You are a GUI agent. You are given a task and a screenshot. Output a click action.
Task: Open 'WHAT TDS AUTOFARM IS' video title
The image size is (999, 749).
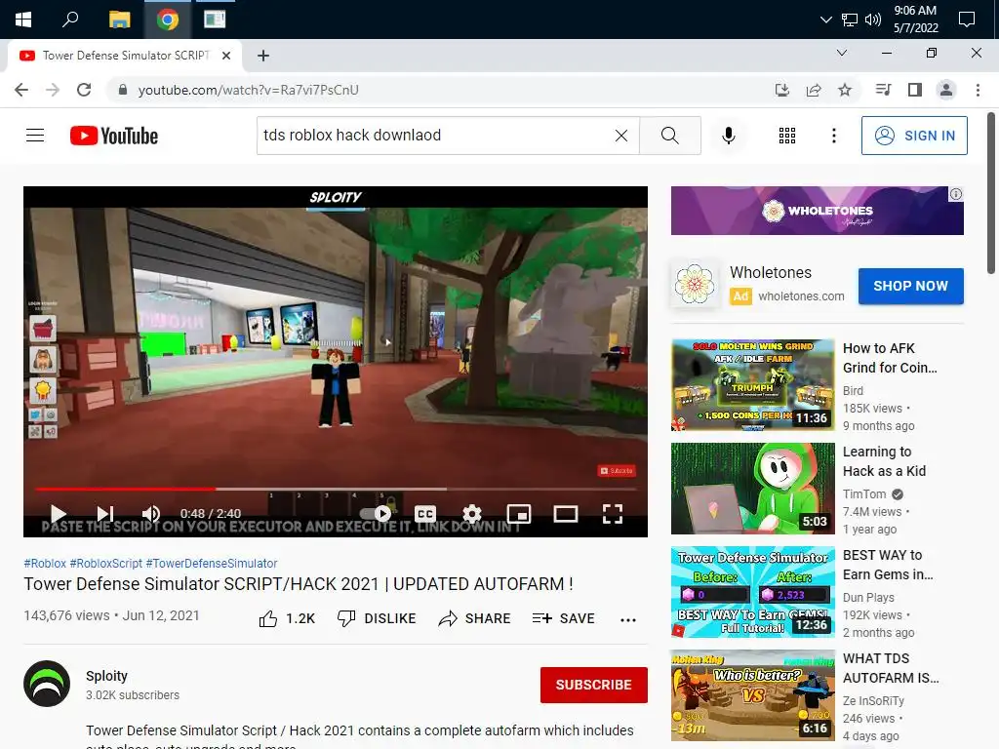click(x=891, y=668)
